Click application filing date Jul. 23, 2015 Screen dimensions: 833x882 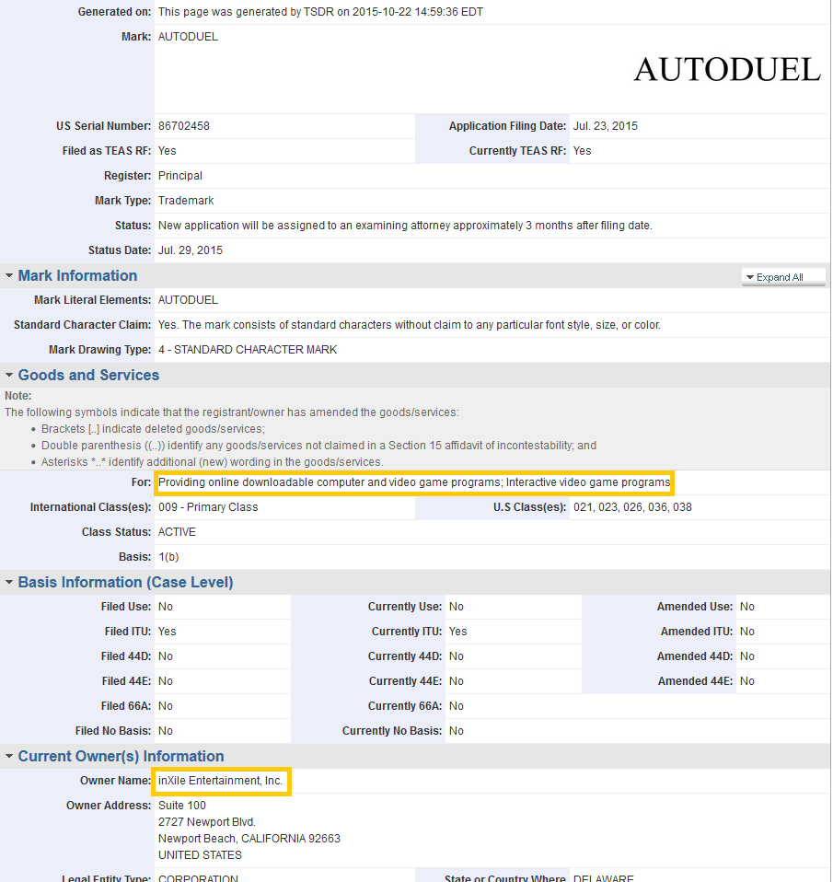606,126
